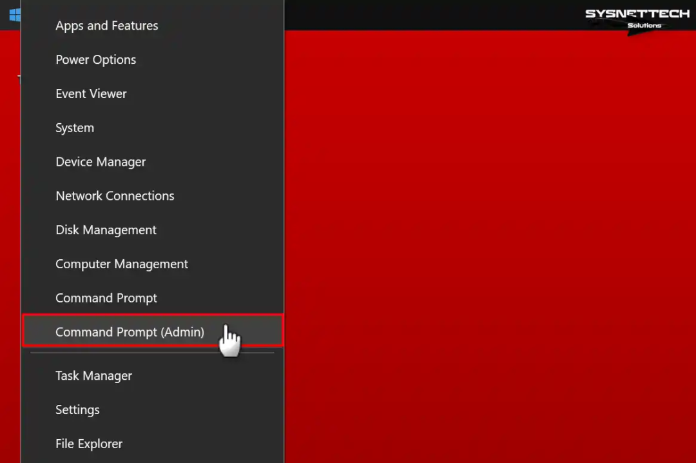Select the highlighted Command Prompt (Admin) entry
Image resolution: width=696 pixels, height=463 pixels.
click(x=153, y=331)
